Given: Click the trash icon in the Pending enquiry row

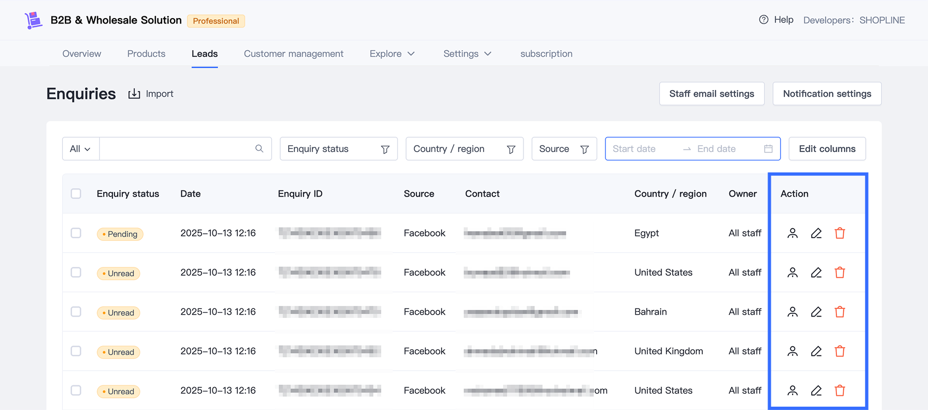Looking at the screenshot, I should pyautogui.click(x=840, y=233).
